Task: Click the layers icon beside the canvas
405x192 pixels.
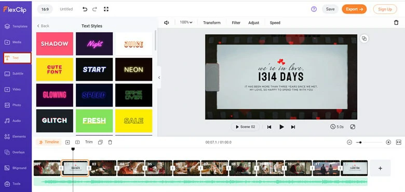Action: tap(364, 39)
